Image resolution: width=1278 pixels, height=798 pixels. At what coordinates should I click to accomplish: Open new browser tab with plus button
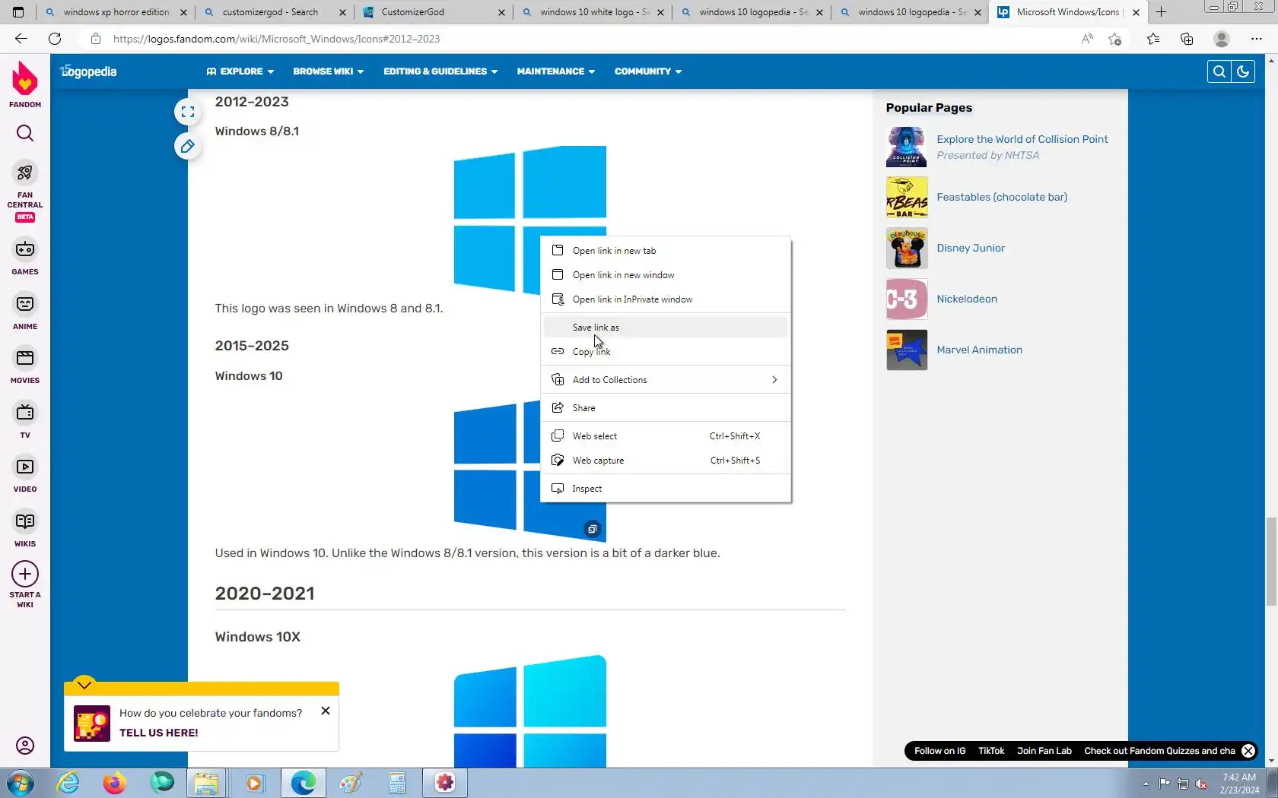[1161, 12]
